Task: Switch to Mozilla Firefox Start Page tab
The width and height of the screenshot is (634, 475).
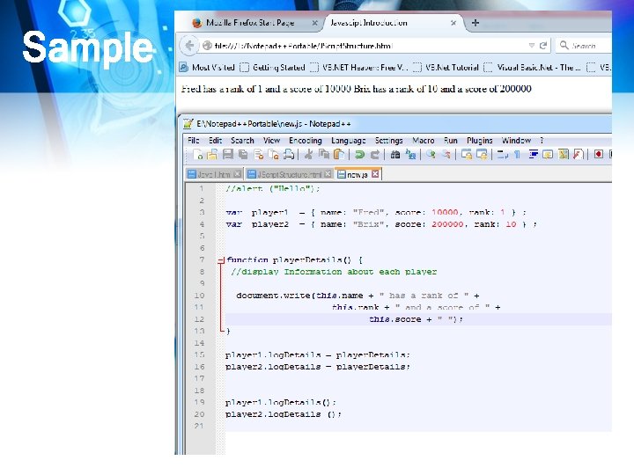Action: point(250,23)
